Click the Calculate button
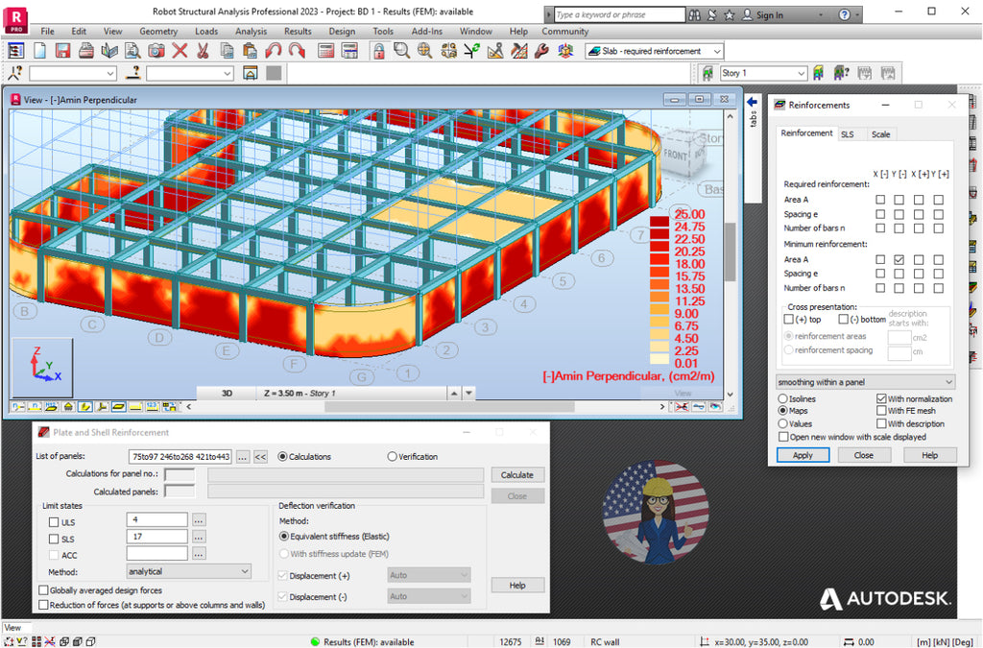This screenshot has width=983, height=648. (x=517, y=474)
